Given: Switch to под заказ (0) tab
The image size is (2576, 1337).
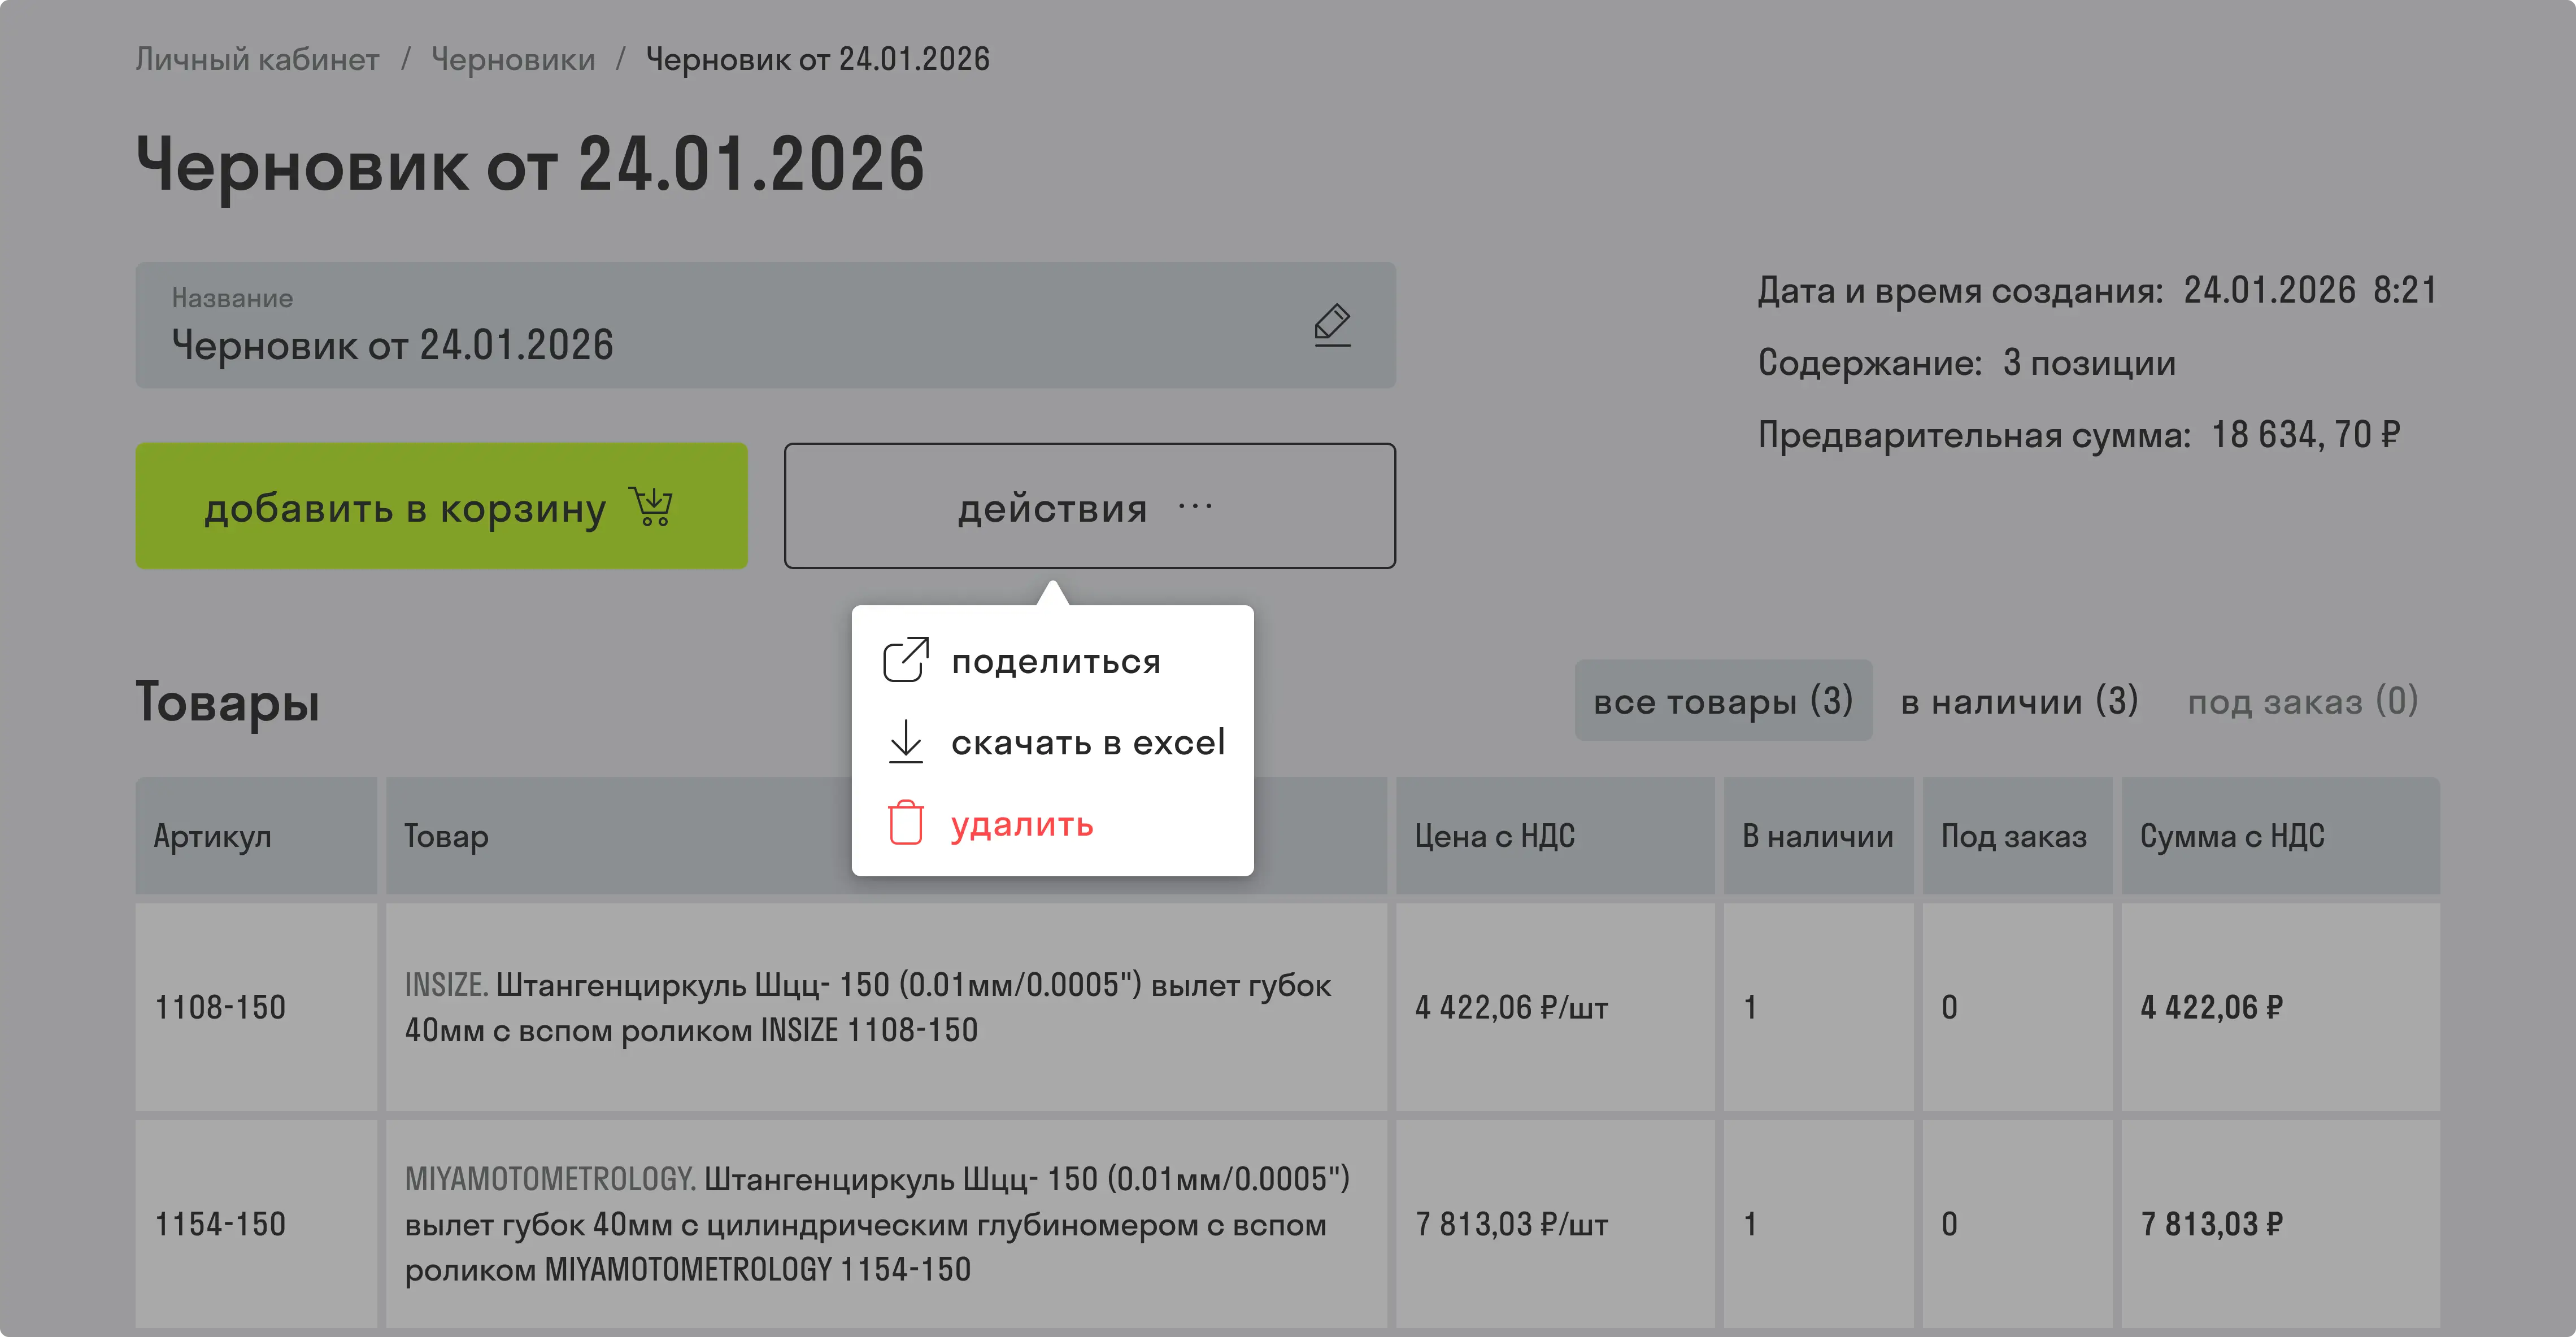Looking at the screenshot, I should tap(2303, 701).
